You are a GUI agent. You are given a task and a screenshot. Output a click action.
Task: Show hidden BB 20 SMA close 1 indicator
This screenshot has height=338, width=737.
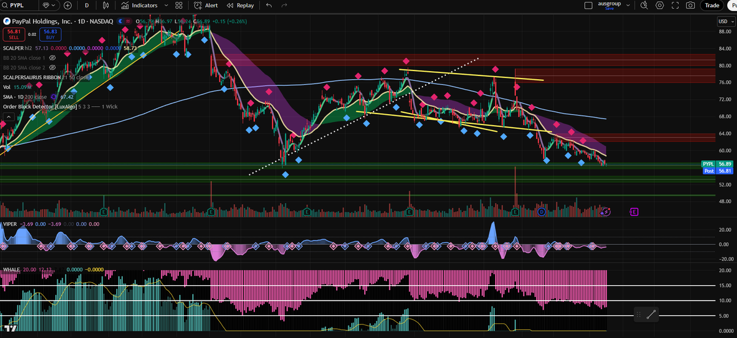point(52,58)
